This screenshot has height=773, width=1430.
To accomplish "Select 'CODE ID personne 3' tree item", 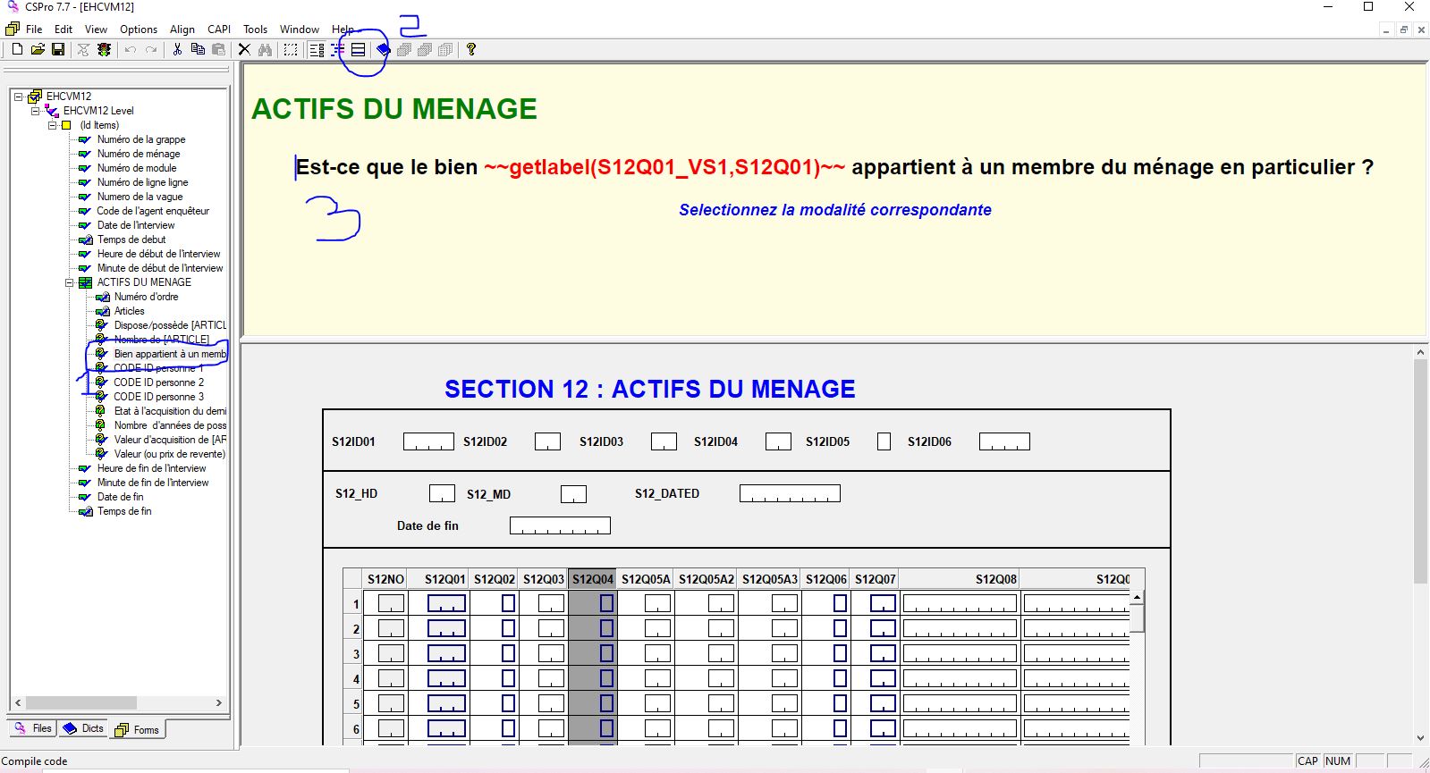I will coord(158,397).
